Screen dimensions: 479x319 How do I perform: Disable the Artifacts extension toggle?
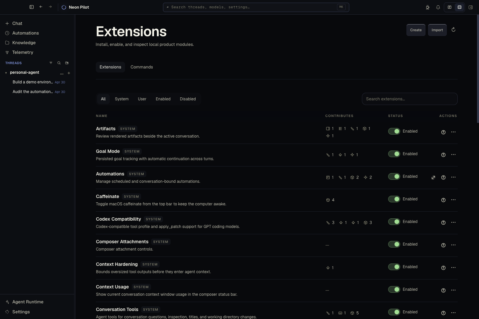pos(394,131)
